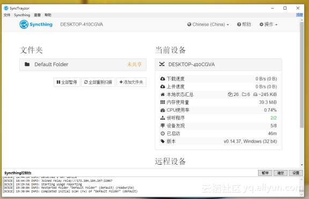
Task: Click the Syncthing logo in the header
Action: click(x=36, y=25)
